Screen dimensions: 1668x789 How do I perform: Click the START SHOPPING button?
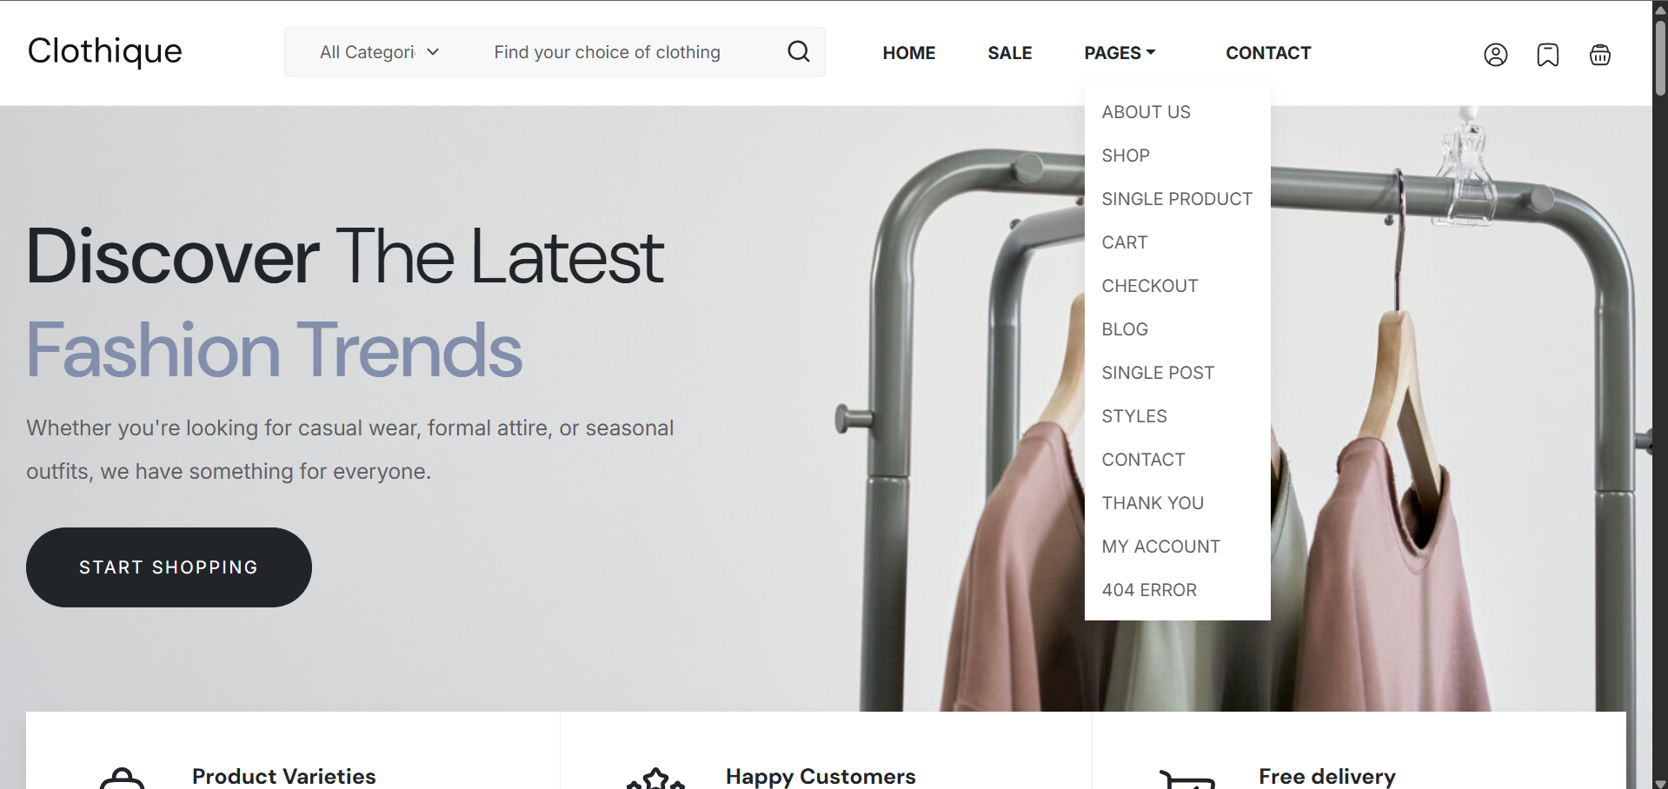click(x=169, y=567)
